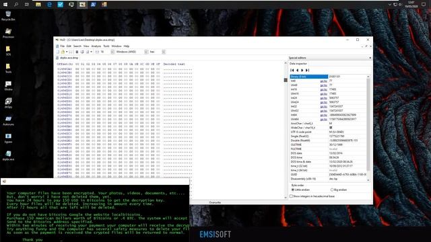Viewport: 431px width, 242px height.
Task: Click 'go to' link for Int8 row
Action: (323, 81)
